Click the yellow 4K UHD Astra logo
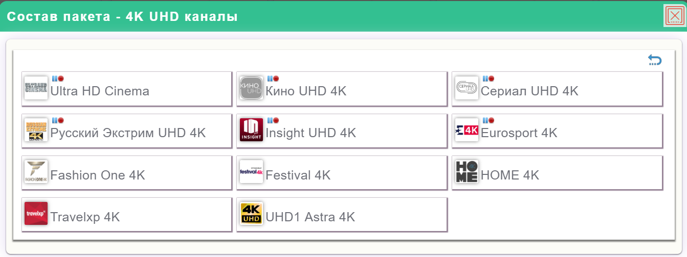This screenshot has height=257, width=687. click(251, 214)
